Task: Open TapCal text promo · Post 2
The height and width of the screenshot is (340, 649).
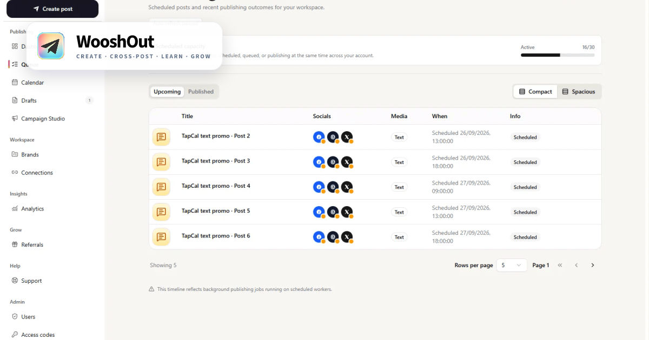Action: click(x=216, y=136)
